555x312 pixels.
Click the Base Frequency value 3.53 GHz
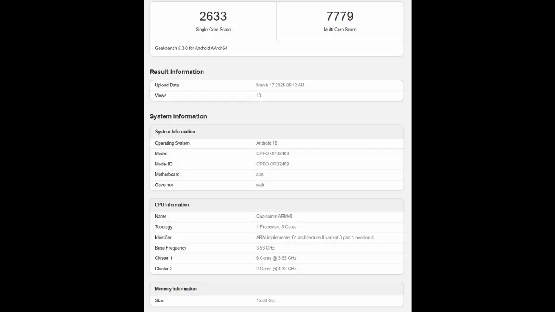pos(265,248)
